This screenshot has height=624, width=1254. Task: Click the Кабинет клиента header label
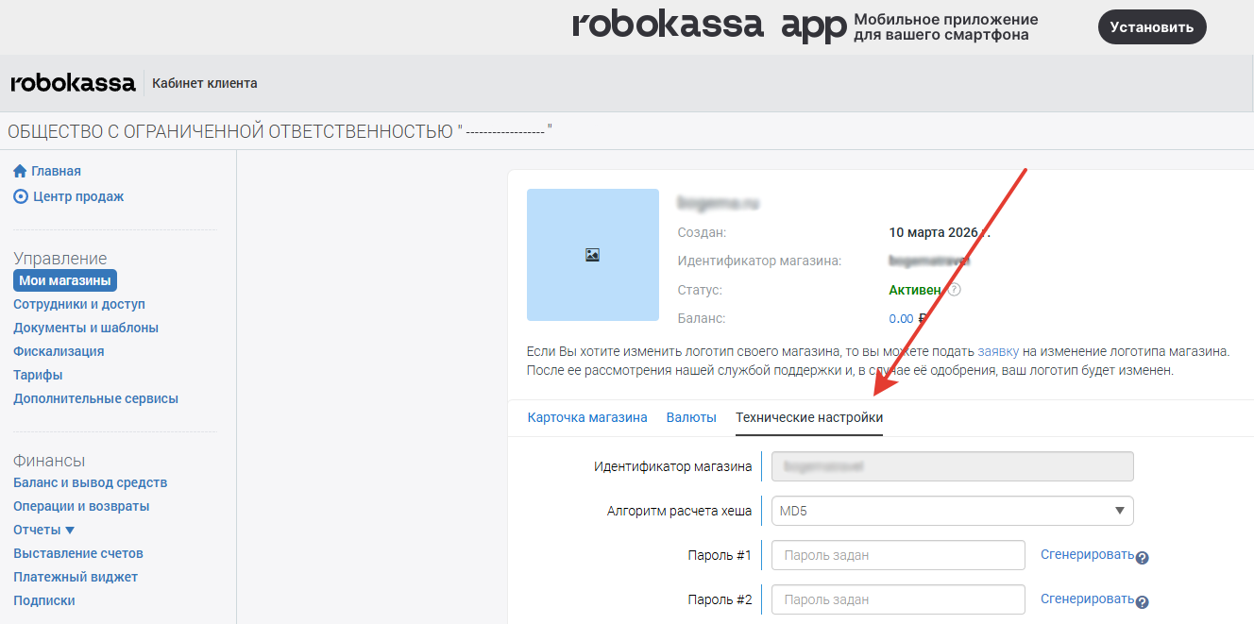pos(205,83)
